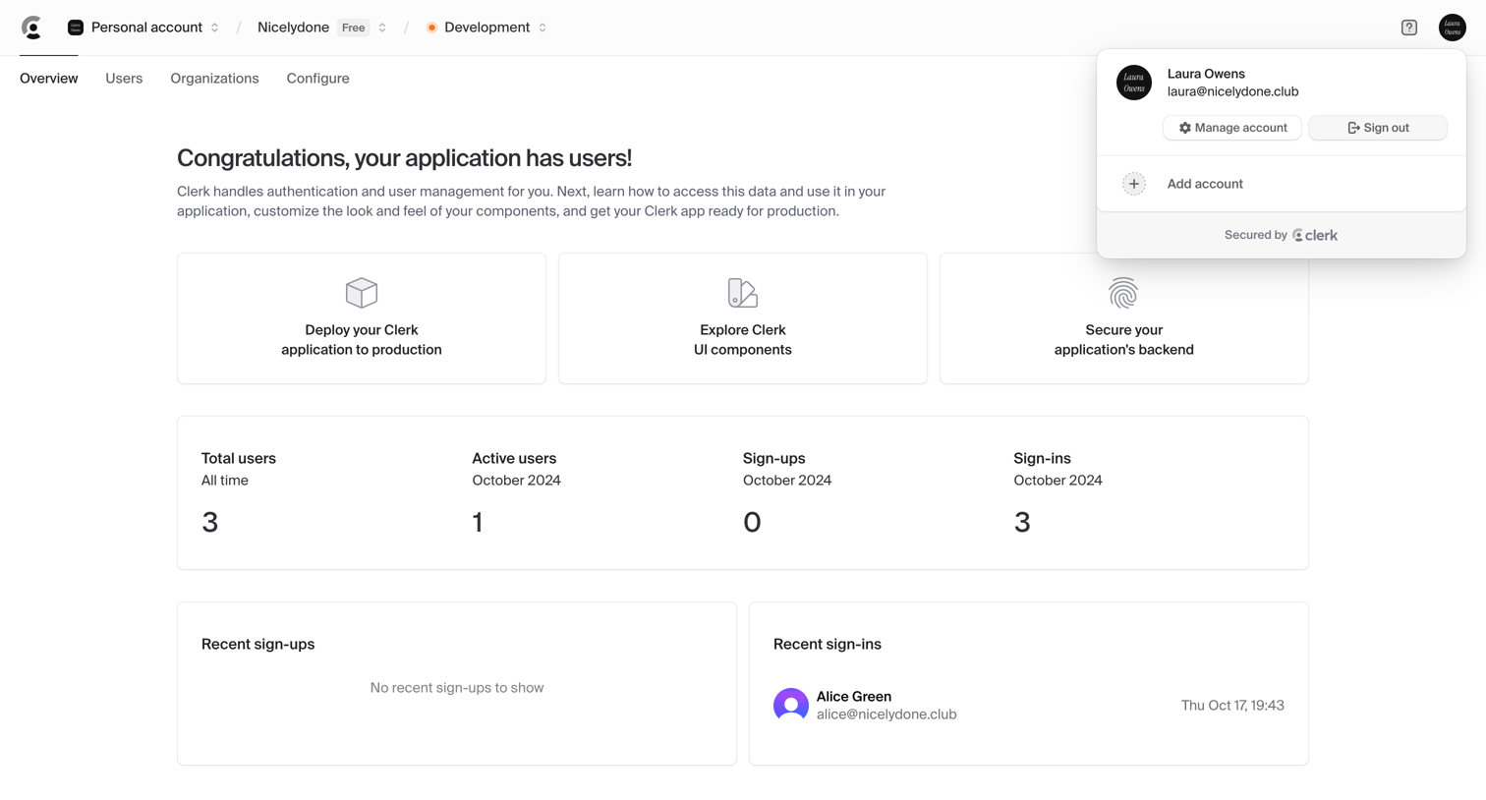
Task: Click the orange Development status dot
Action: click(x=431, y=28)
